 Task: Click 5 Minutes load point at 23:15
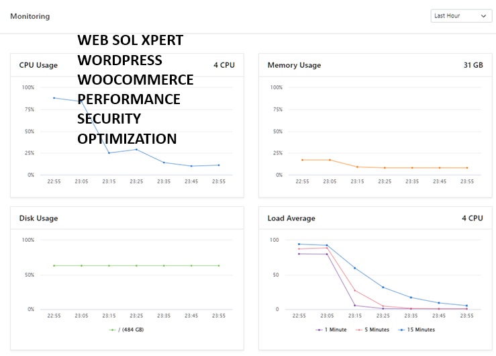[x=354, y=290]
